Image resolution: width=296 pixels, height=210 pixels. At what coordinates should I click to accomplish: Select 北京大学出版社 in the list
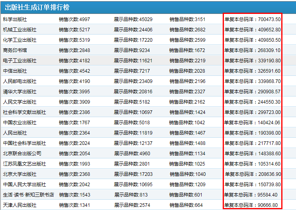(20, 174)
